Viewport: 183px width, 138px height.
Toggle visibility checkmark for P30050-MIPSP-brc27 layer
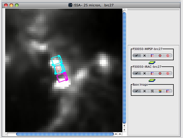[x=137, y=56]
